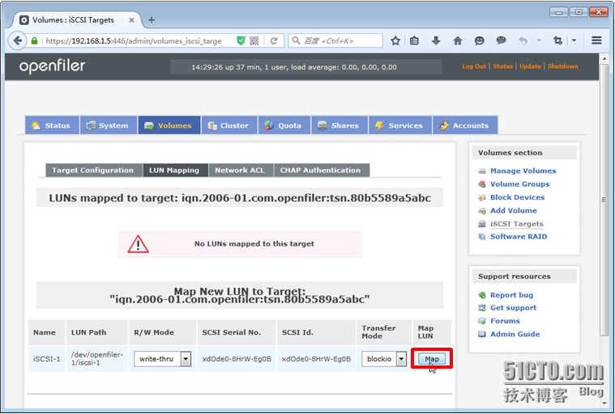The image size is (615, 414).
Task: Open the Quota main tab
Action: point(284,125)
